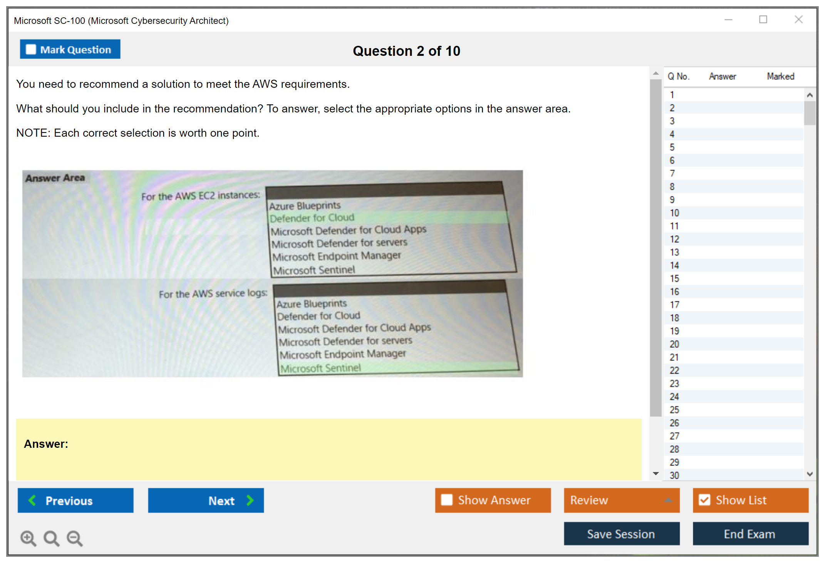Viewport: 828px width, 566px height.
Task: Click the End Exam button
Action: 750,534
